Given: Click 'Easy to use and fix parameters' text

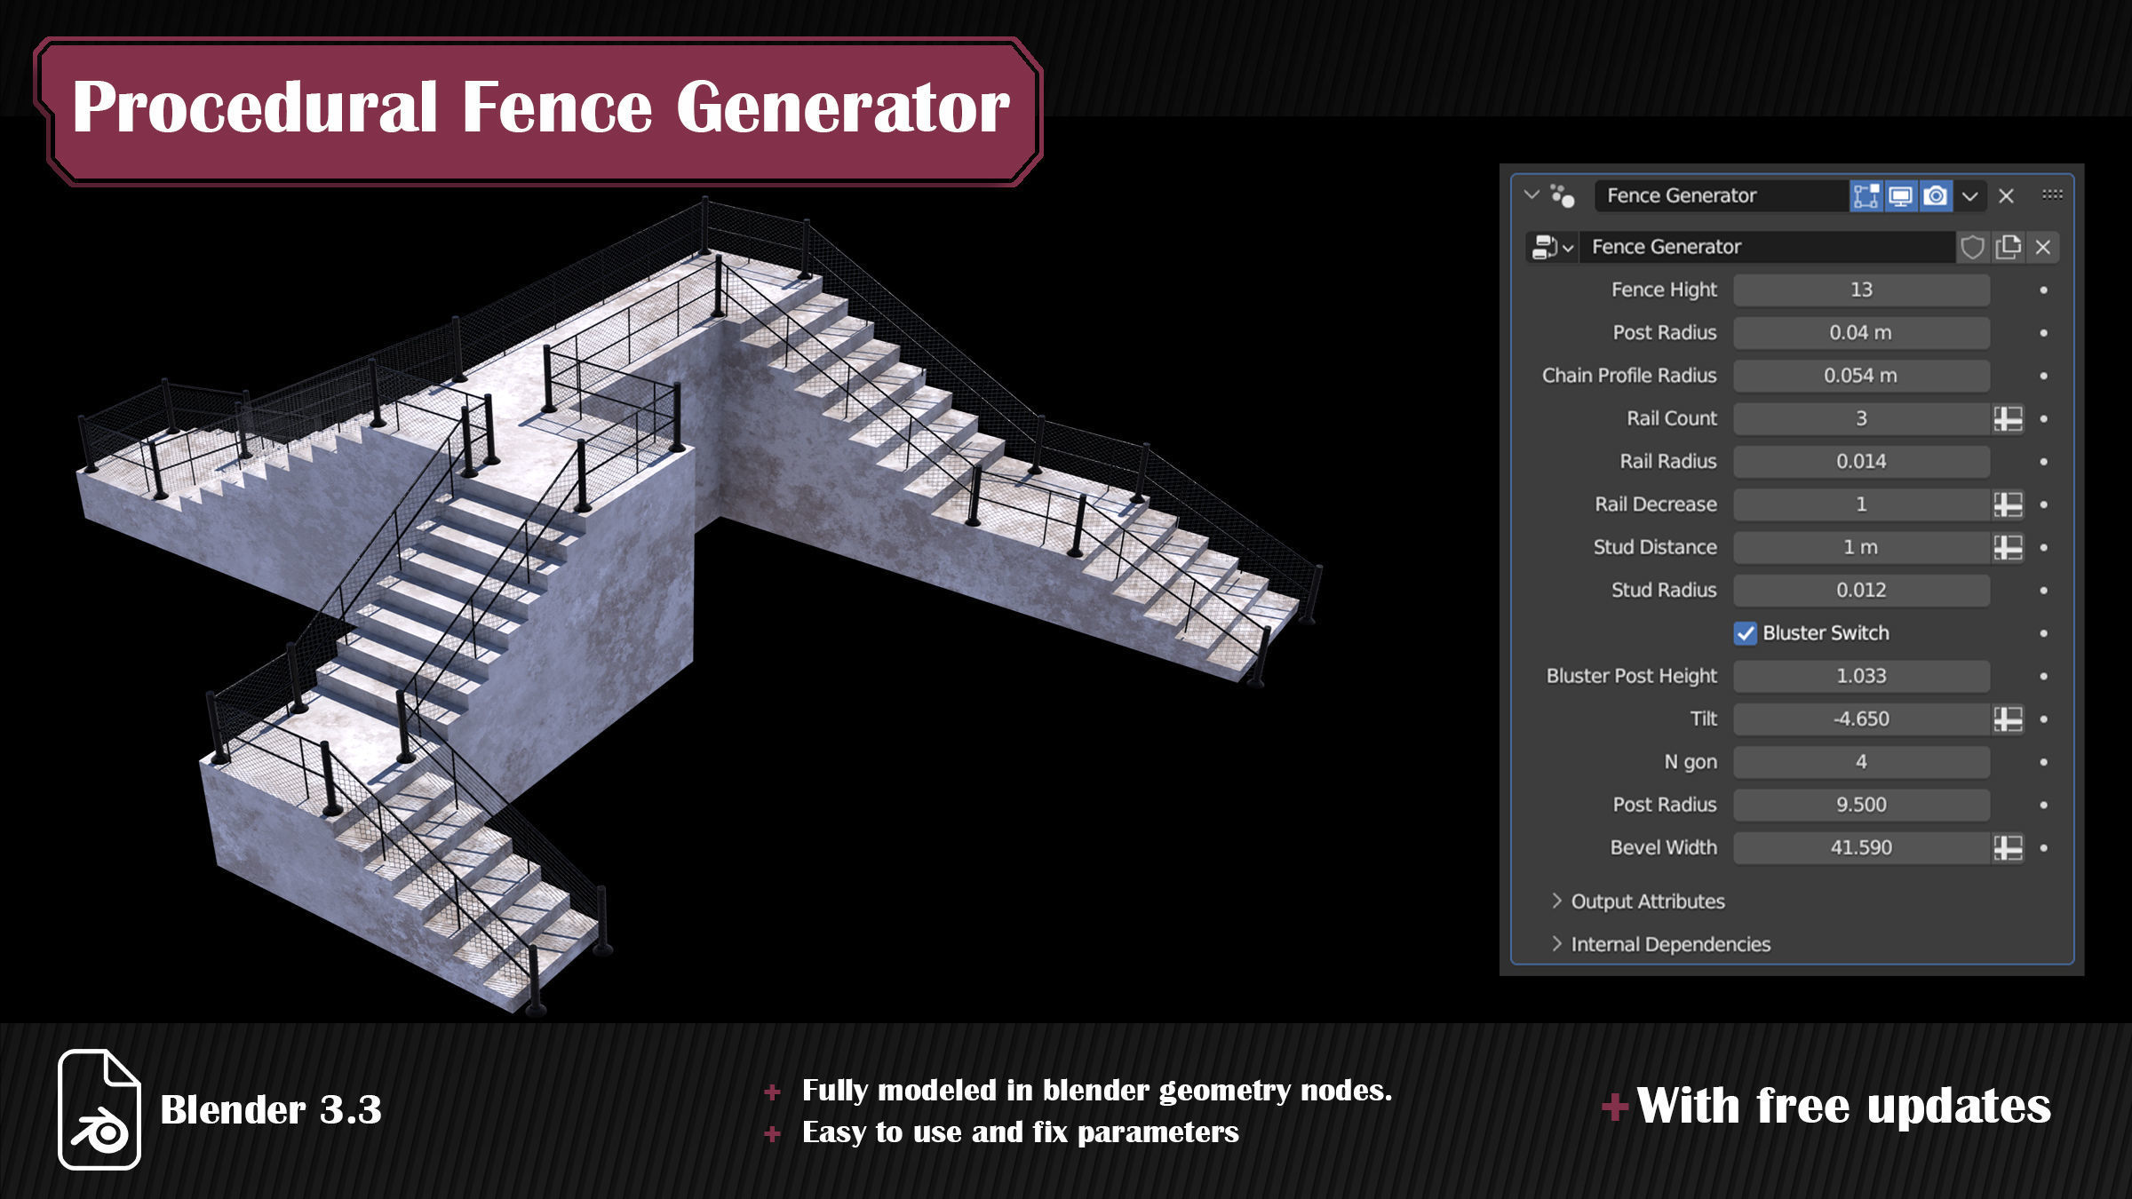Looking at the screenshot, I should (x=1021, y=1132).
